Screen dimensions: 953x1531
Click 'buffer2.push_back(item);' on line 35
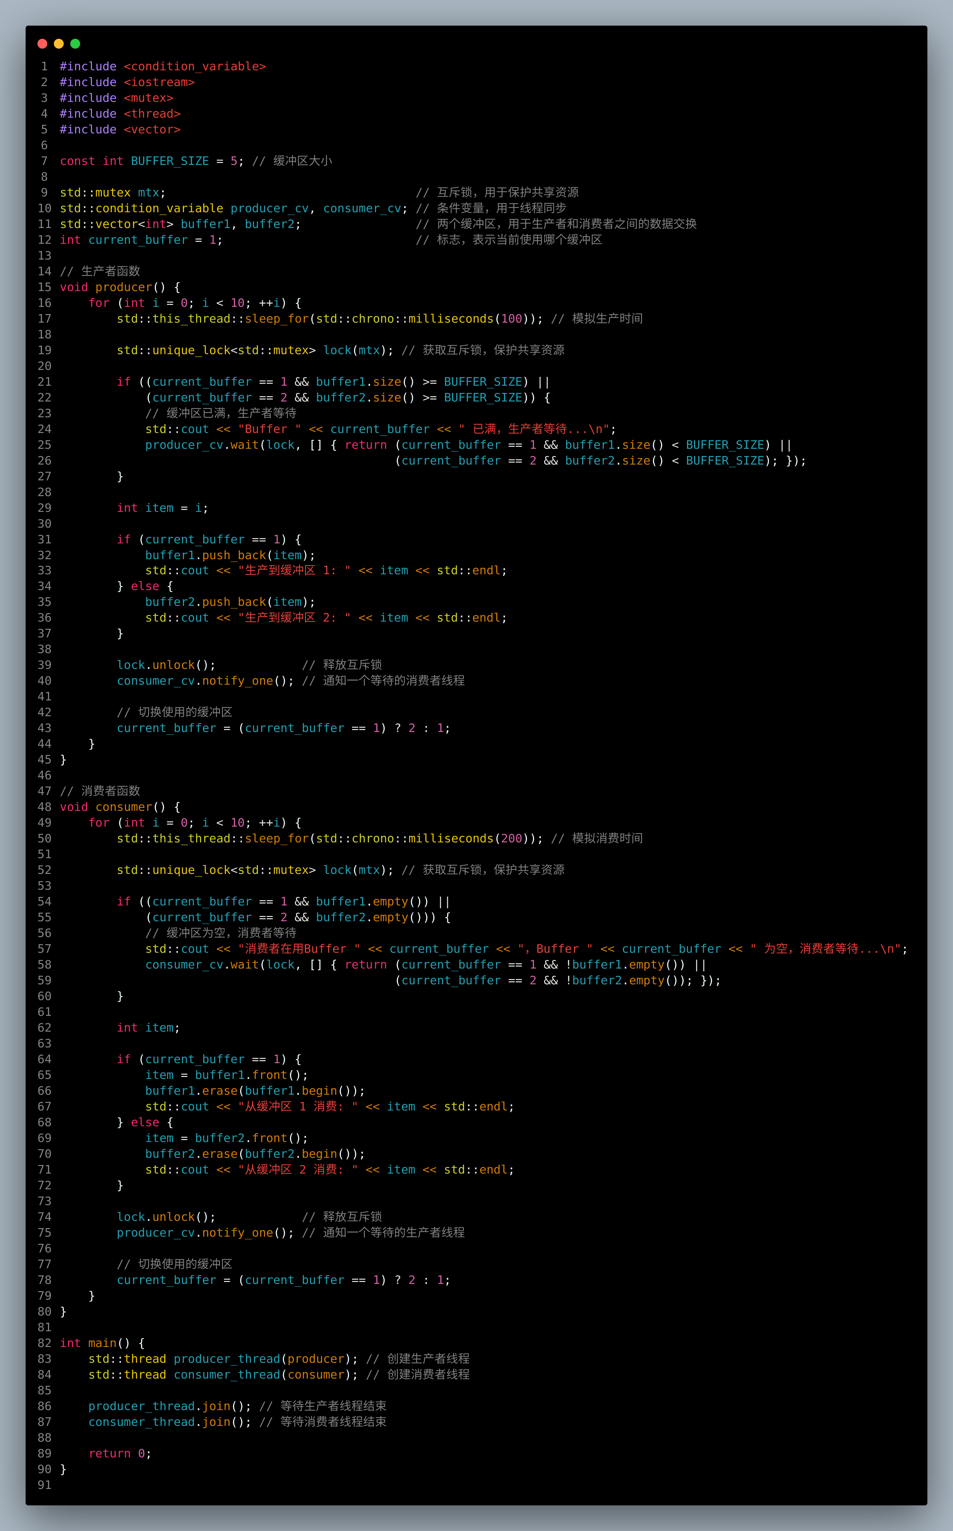tap(230, 602)
